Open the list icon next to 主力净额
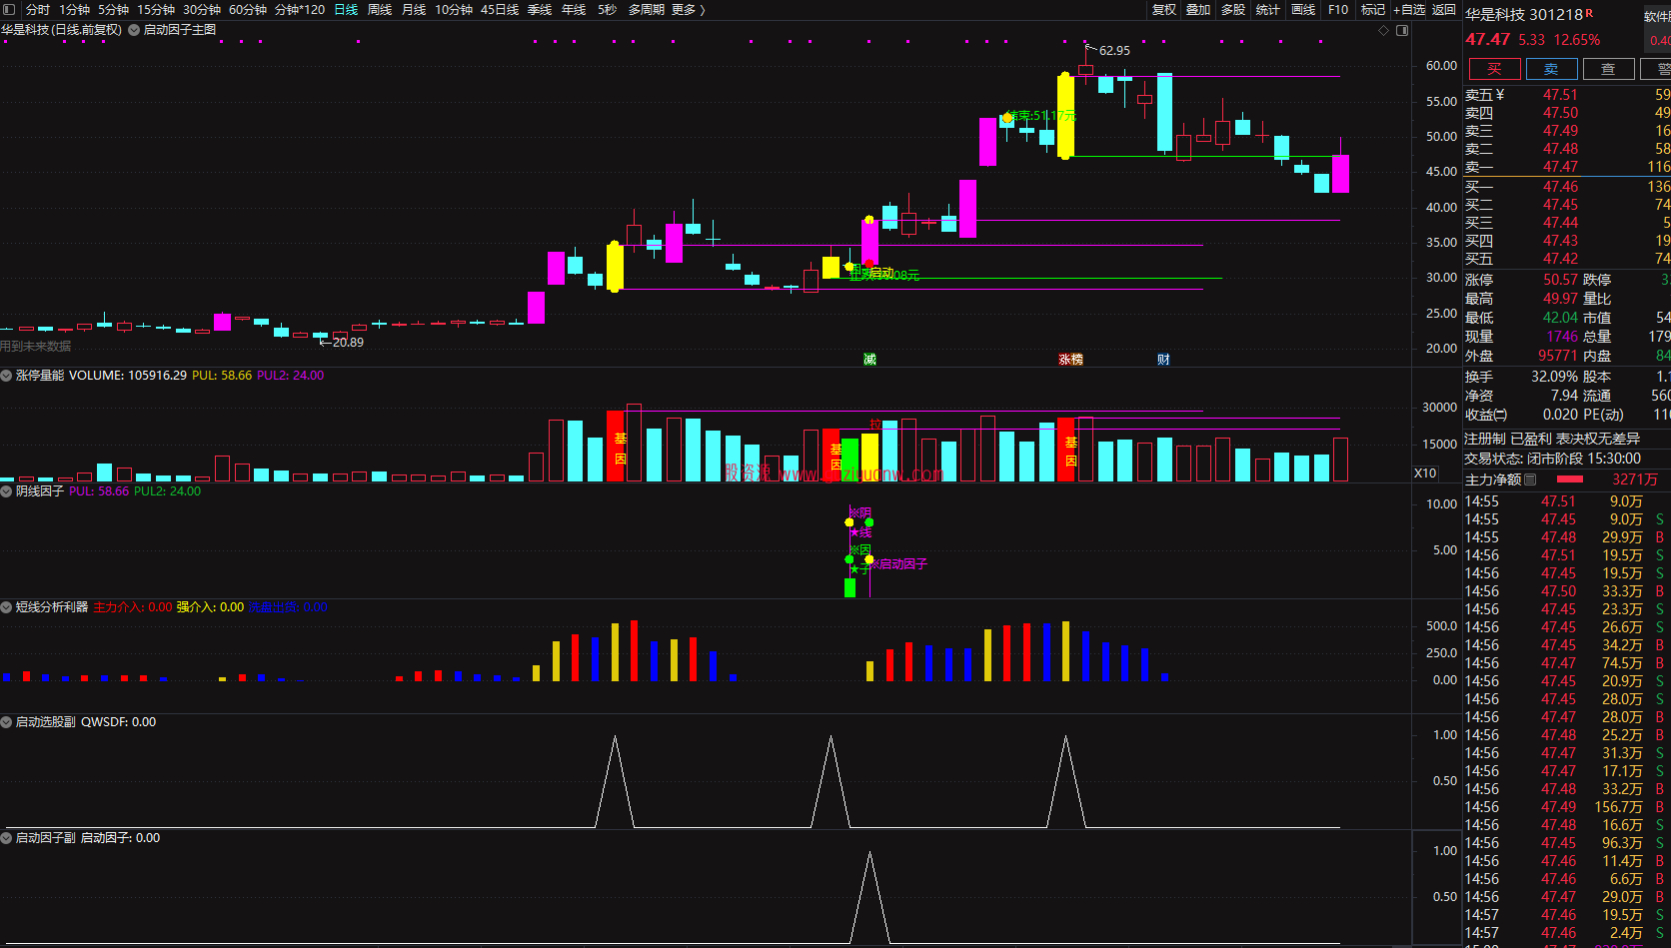The image size is (1671, 948). pyautogui.click(x=1530, y=479)
